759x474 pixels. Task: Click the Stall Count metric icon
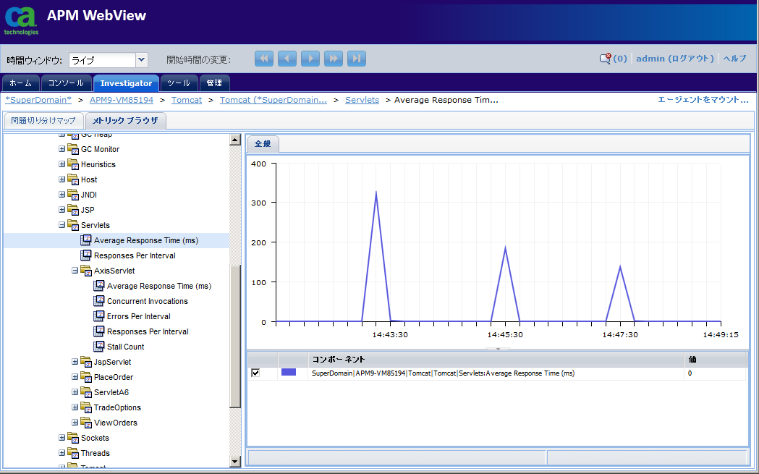[100, 347]
